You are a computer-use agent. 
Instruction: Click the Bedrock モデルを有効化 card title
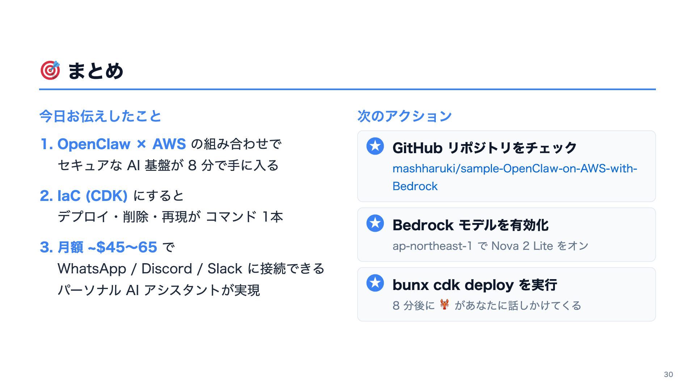click(470, 225)
